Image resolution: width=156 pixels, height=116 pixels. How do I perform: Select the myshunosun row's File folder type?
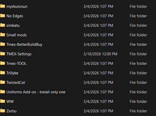pos(138,6)
